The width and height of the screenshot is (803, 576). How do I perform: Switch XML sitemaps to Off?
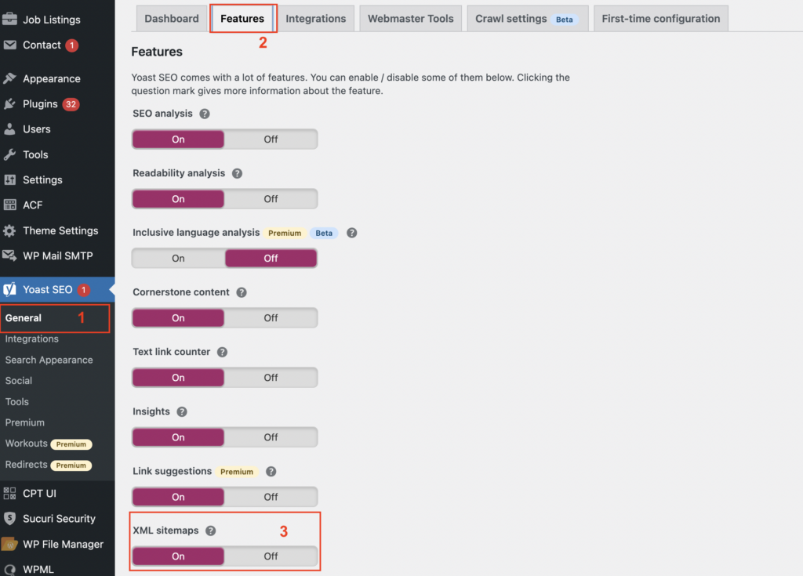(271, 556)
